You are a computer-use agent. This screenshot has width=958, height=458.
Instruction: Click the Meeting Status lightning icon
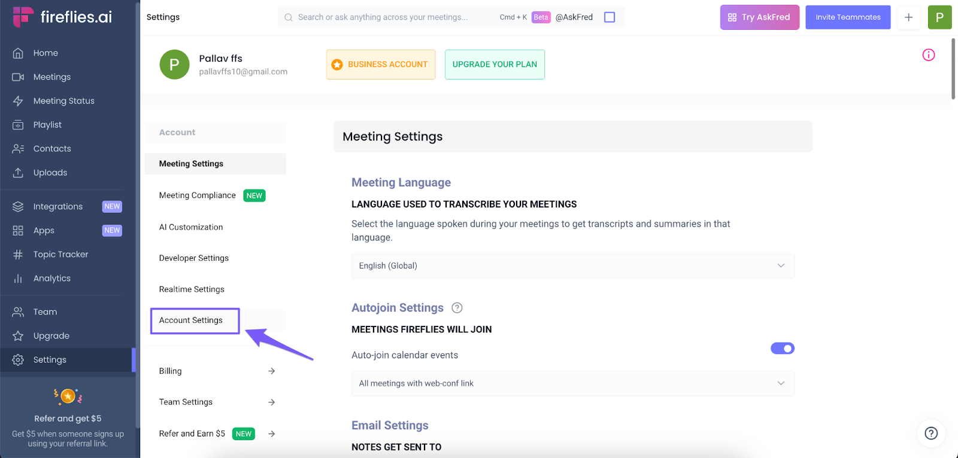(x=18, y=101)
